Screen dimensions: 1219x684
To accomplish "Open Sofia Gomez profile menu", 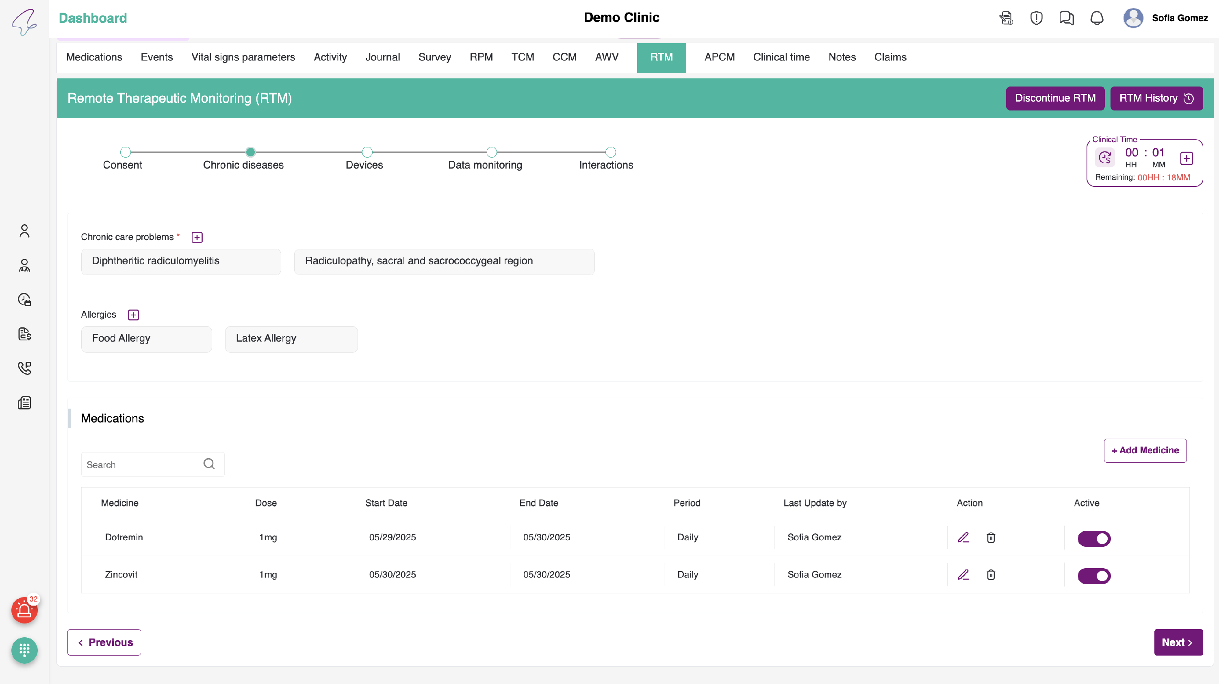I will click(x=1165, y=18).
